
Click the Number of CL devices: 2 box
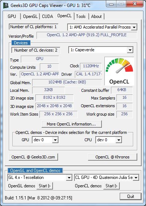pos(36,50)
